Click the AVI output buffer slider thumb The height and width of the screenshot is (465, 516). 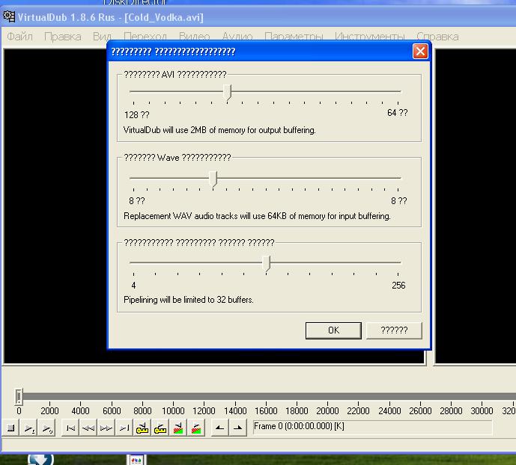point(228,92)
